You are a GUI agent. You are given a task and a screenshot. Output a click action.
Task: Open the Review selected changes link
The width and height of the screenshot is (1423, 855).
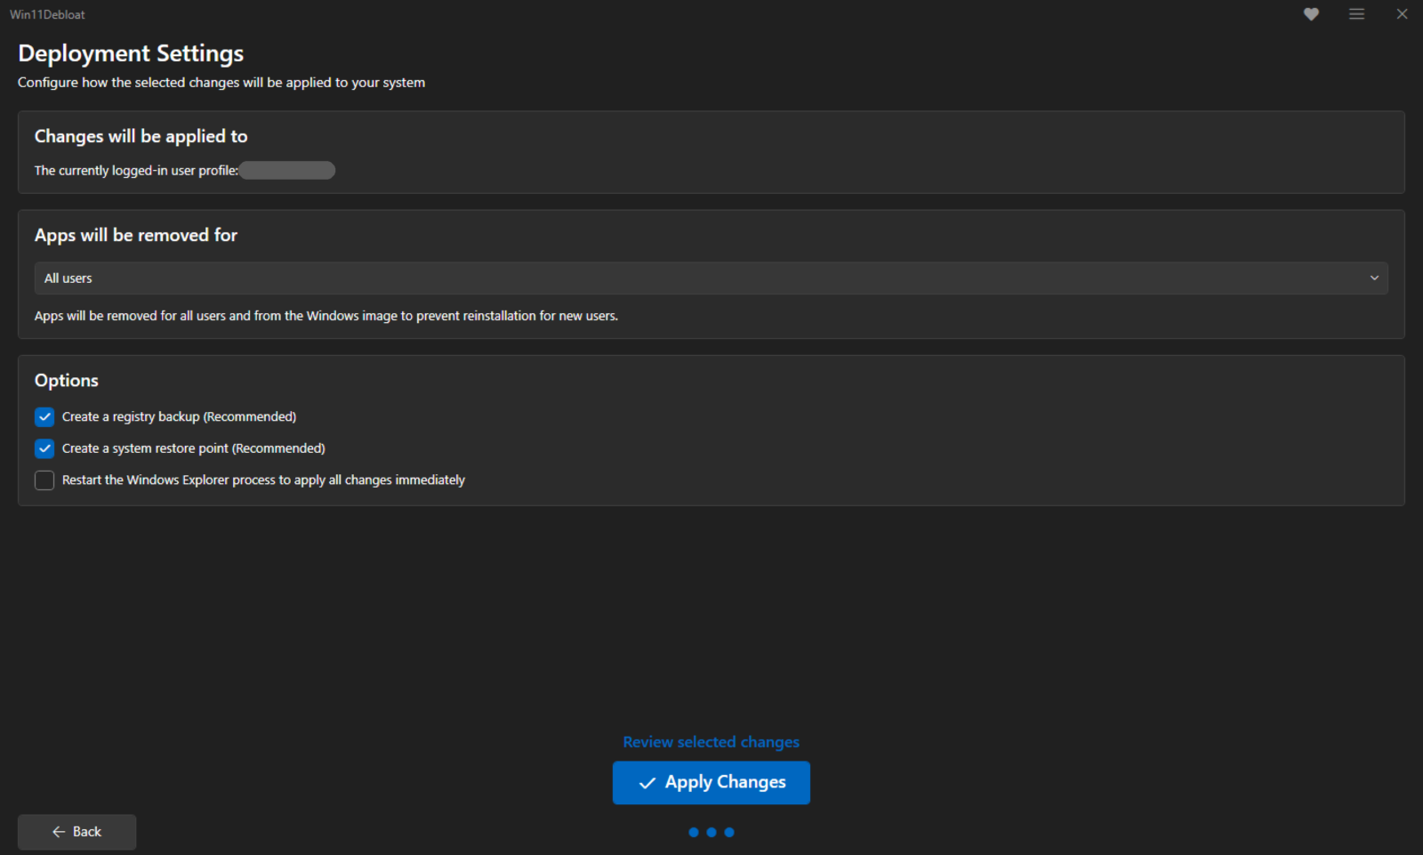[711, 742]
